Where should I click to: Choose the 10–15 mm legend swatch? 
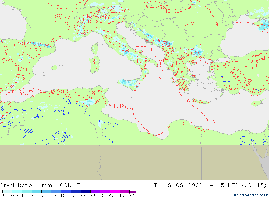(x=56, y=192)
